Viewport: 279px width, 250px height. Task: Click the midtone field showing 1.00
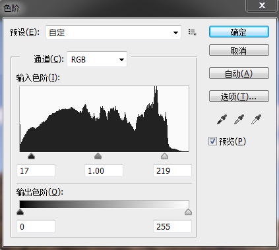click(x=104, y=170)
